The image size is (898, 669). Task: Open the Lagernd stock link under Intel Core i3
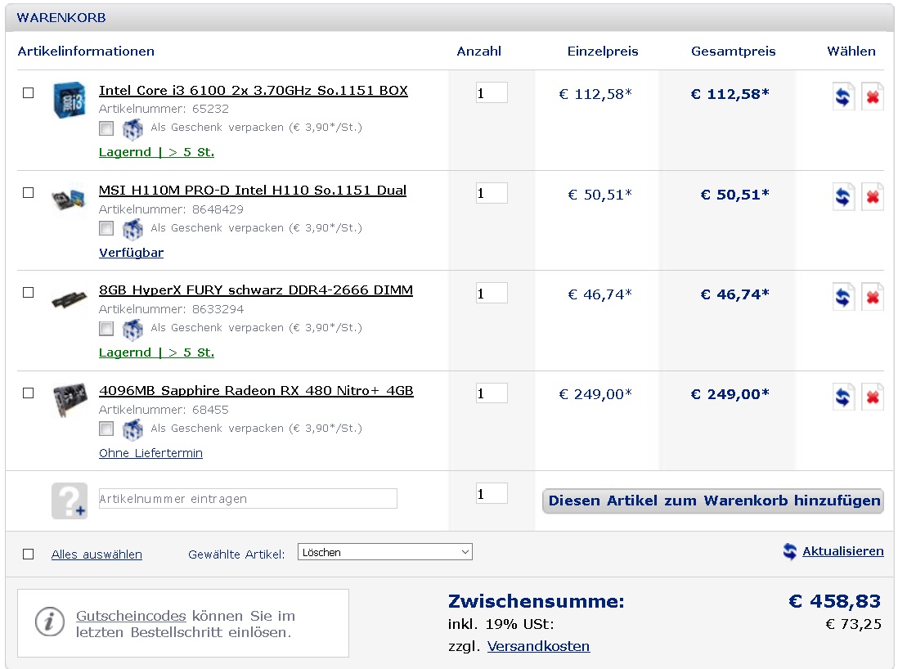pyautogui.click(x=156, y=152)
